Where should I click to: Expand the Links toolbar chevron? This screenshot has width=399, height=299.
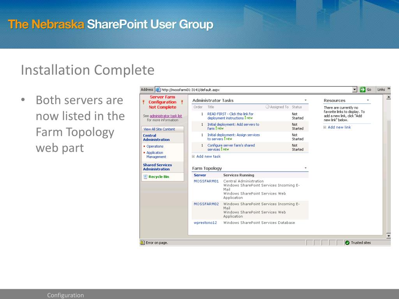pos(389,88)
